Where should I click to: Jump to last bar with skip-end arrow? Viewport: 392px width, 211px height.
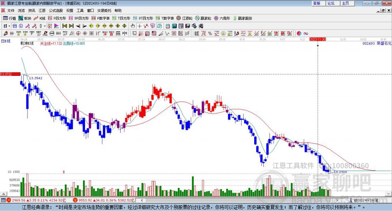[x=71, y=26]
